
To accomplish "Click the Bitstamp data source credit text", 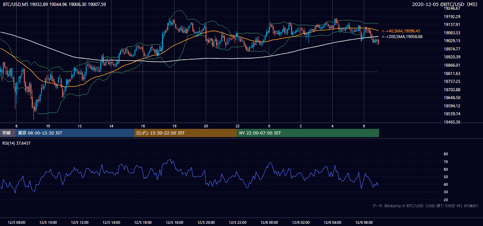I will coord(426,206).
